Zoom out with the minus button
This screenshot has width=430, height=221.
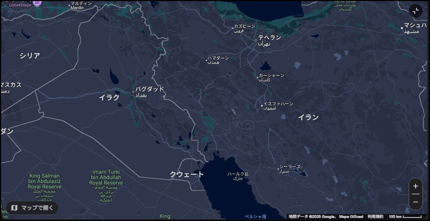tap(415, 202)
